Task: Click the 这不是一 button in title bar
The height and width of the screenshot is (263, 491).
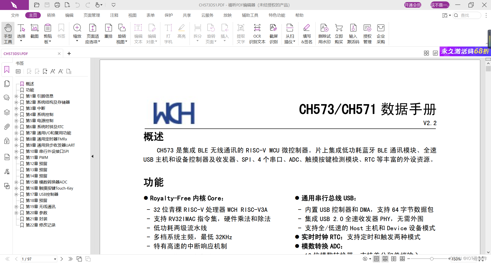Action: [440, 5]
